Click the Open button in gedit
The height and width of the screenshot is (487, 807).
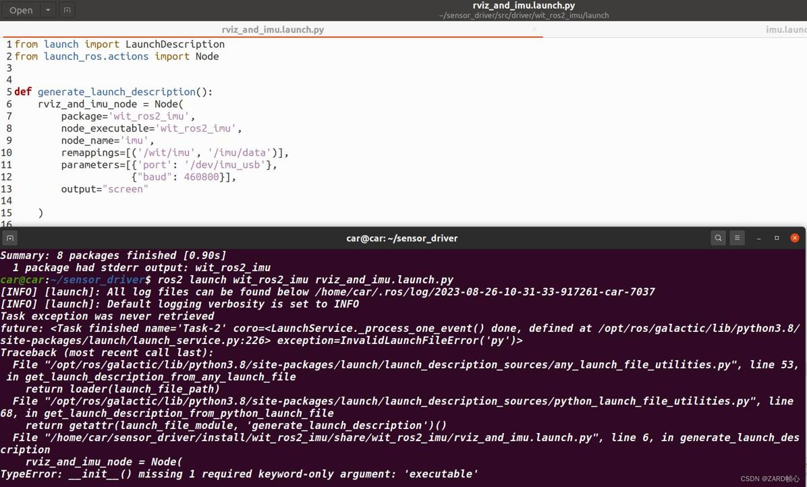point(21,10)
